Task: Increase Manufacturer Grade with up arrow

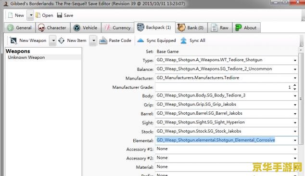Action: (x=295, y=85)
